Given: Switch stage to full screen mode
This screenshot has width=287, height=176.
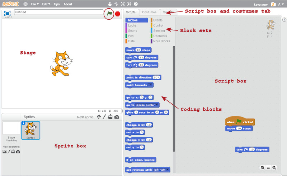Looking at the screenshot, I should 7,13.
